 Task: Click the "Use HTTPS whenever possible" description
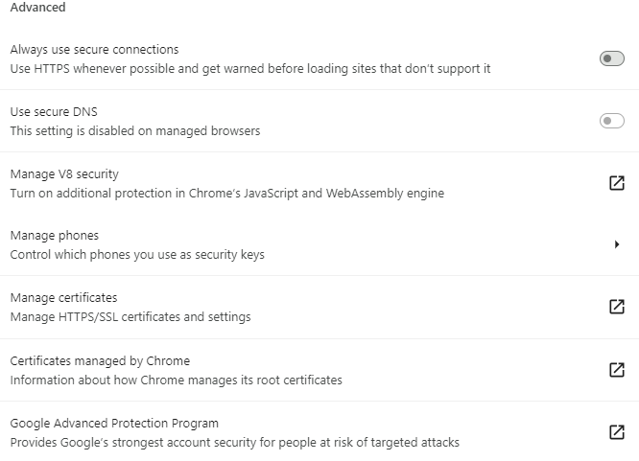coord(249,69)
